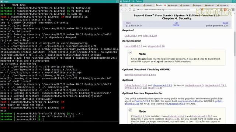
Task: Open the gnome-shell-40.4 link
Action: 190,101
